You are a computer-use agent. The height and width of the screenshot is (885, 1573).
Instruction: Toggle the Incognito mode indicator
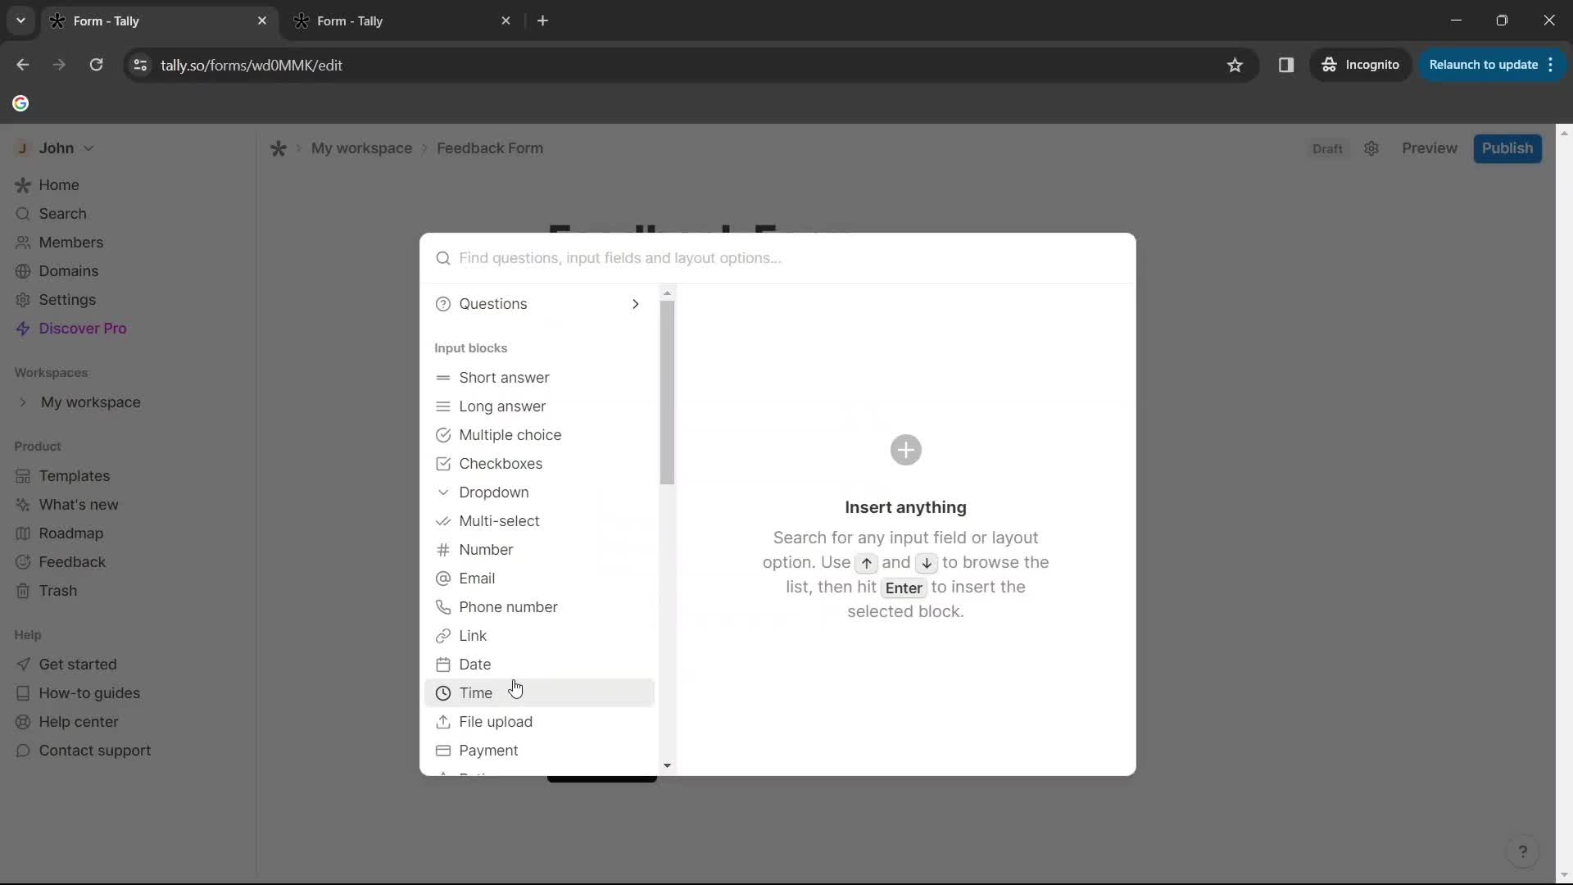[x=1362, y=65]
